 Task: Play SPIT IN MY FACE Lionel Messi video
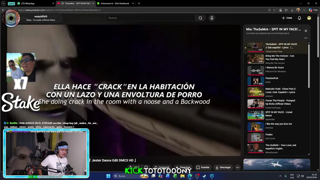tap(275, 115)
